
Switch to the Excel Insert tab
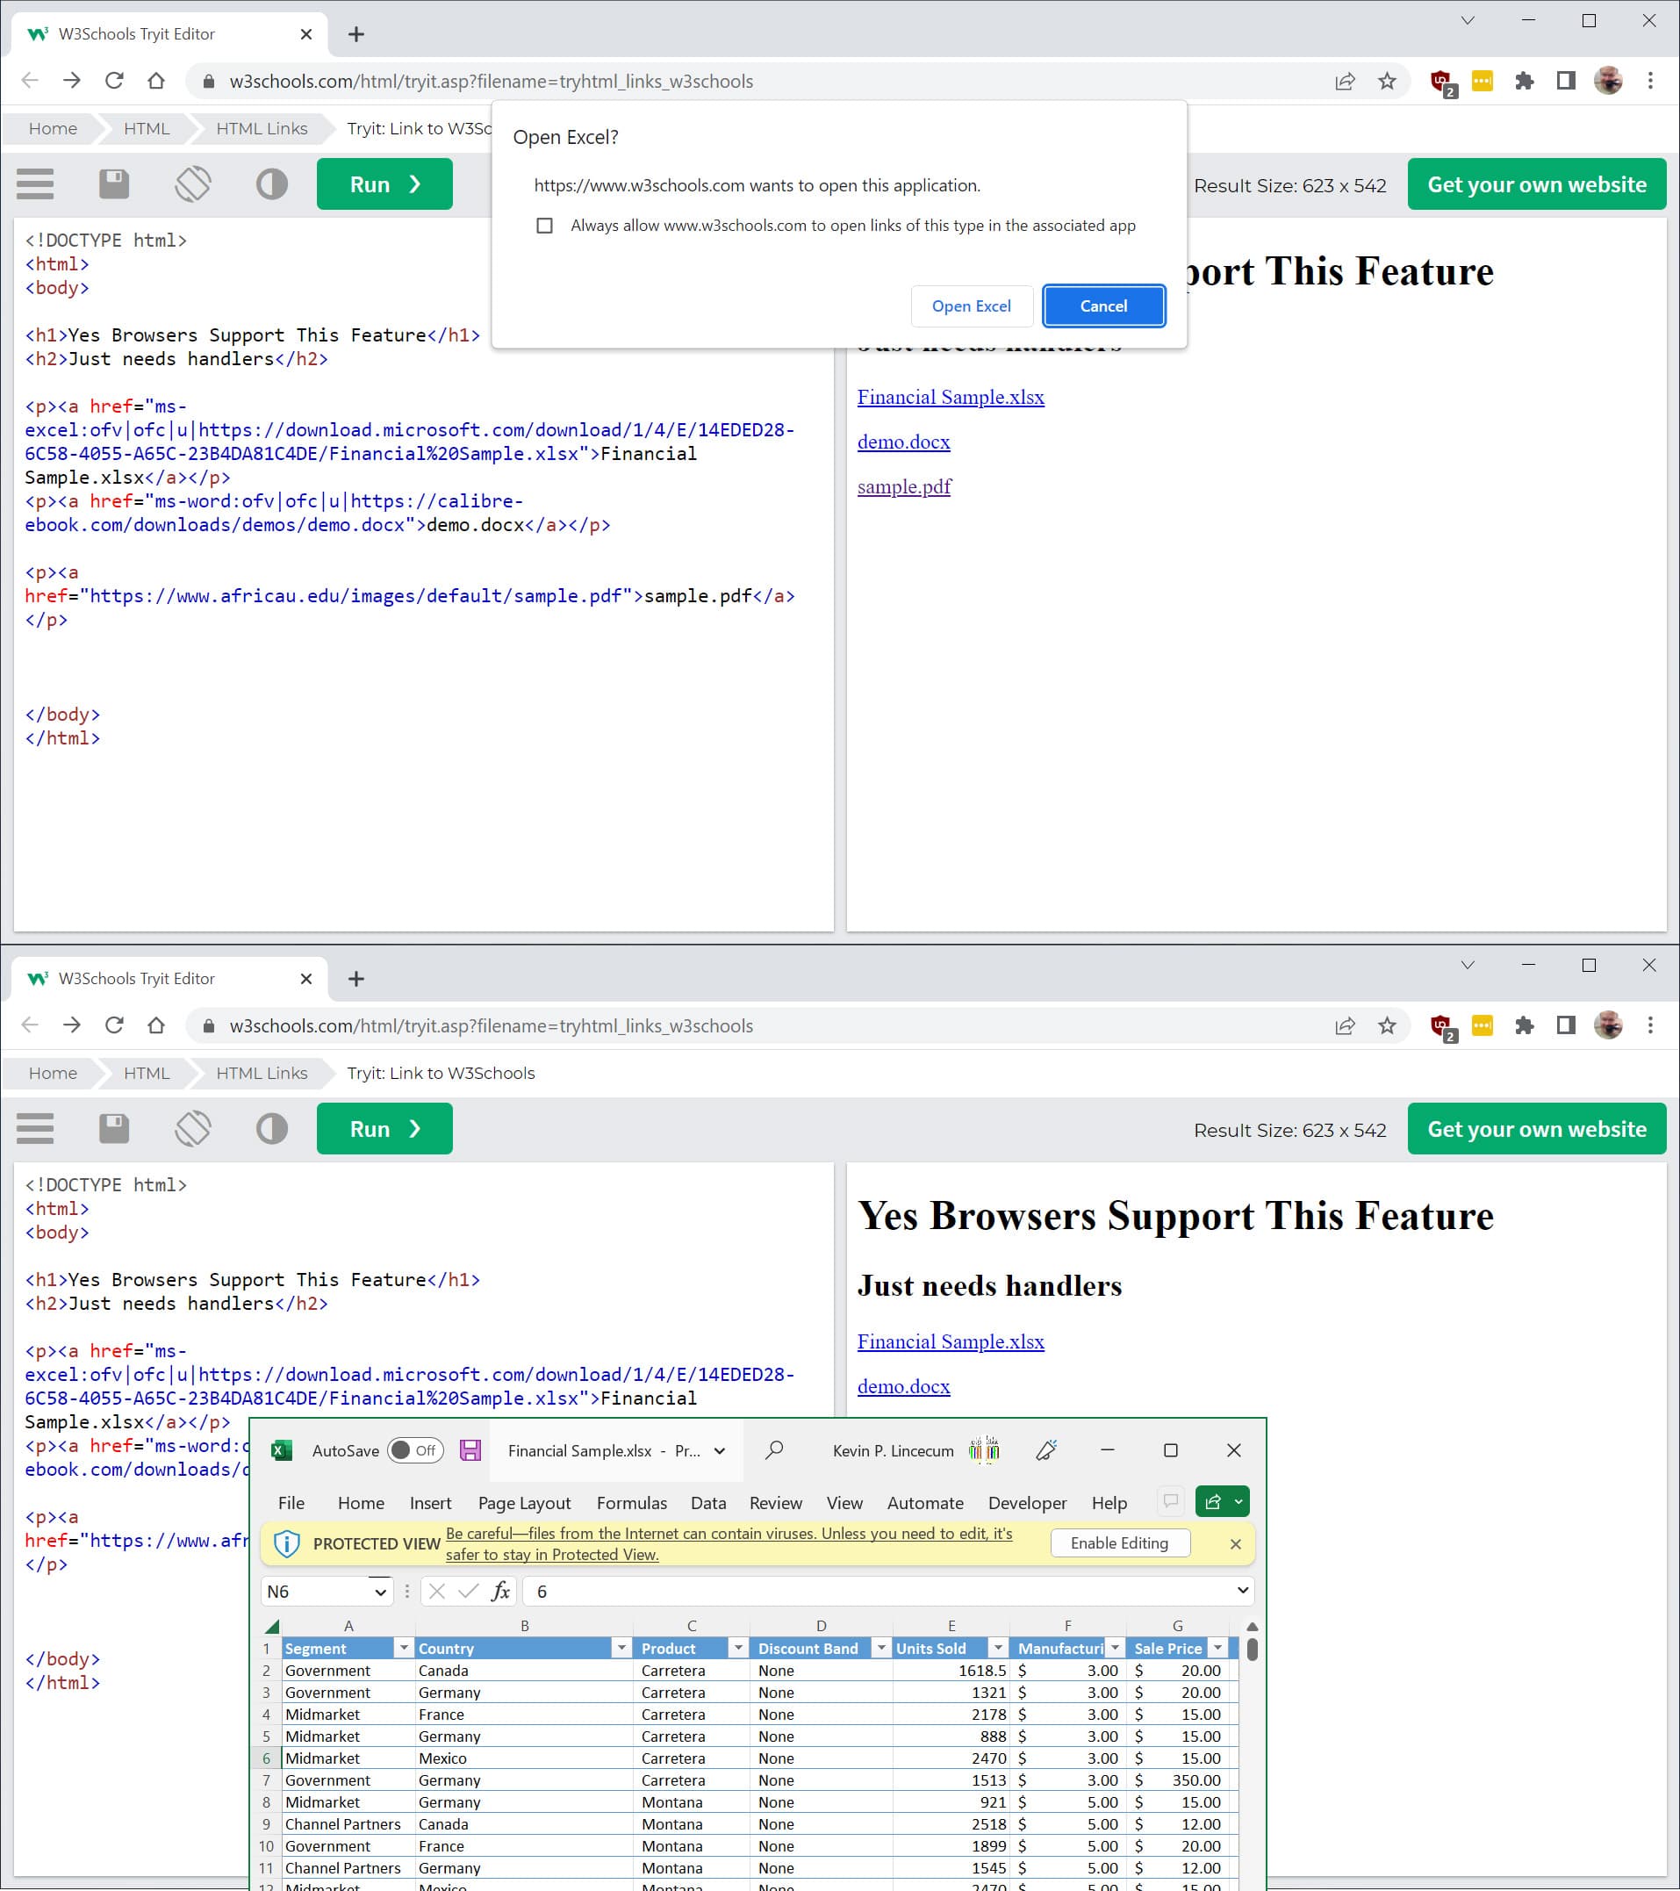430,1502
